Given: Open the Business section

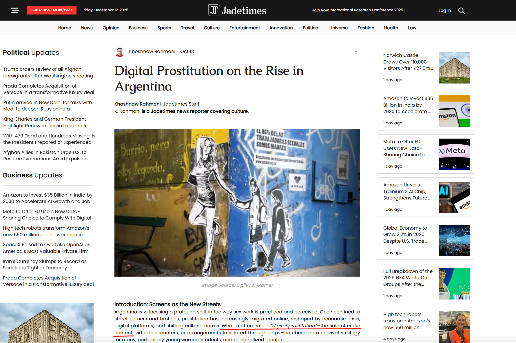Looking at the screenshot, I should click(x=138, y=28).
